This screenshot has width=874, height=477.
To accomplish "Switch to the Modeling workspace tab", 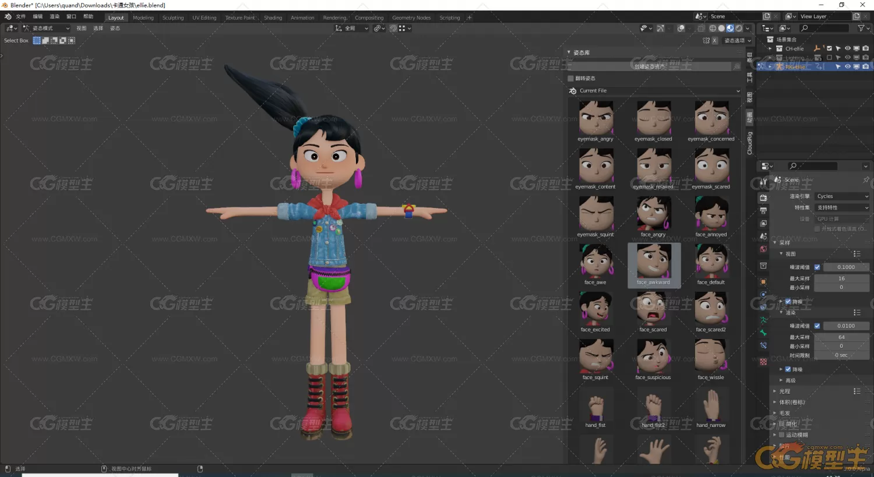I will click(x=143, y=17).
